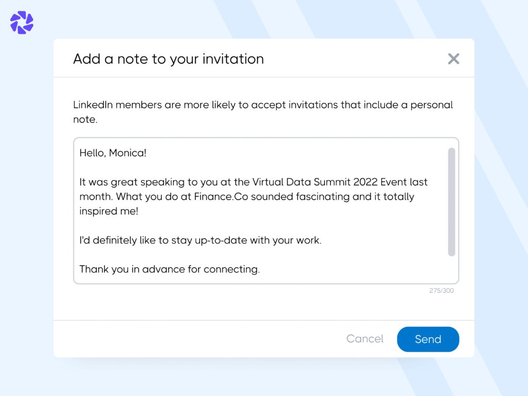This screenshot has height=396, width=528.
Task: Click the greeting line 'Hello, Monica!'
Action: tap(112, 153)
